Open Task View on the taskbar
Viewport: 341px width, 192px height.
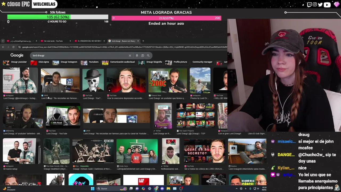(x=131, y=189)
